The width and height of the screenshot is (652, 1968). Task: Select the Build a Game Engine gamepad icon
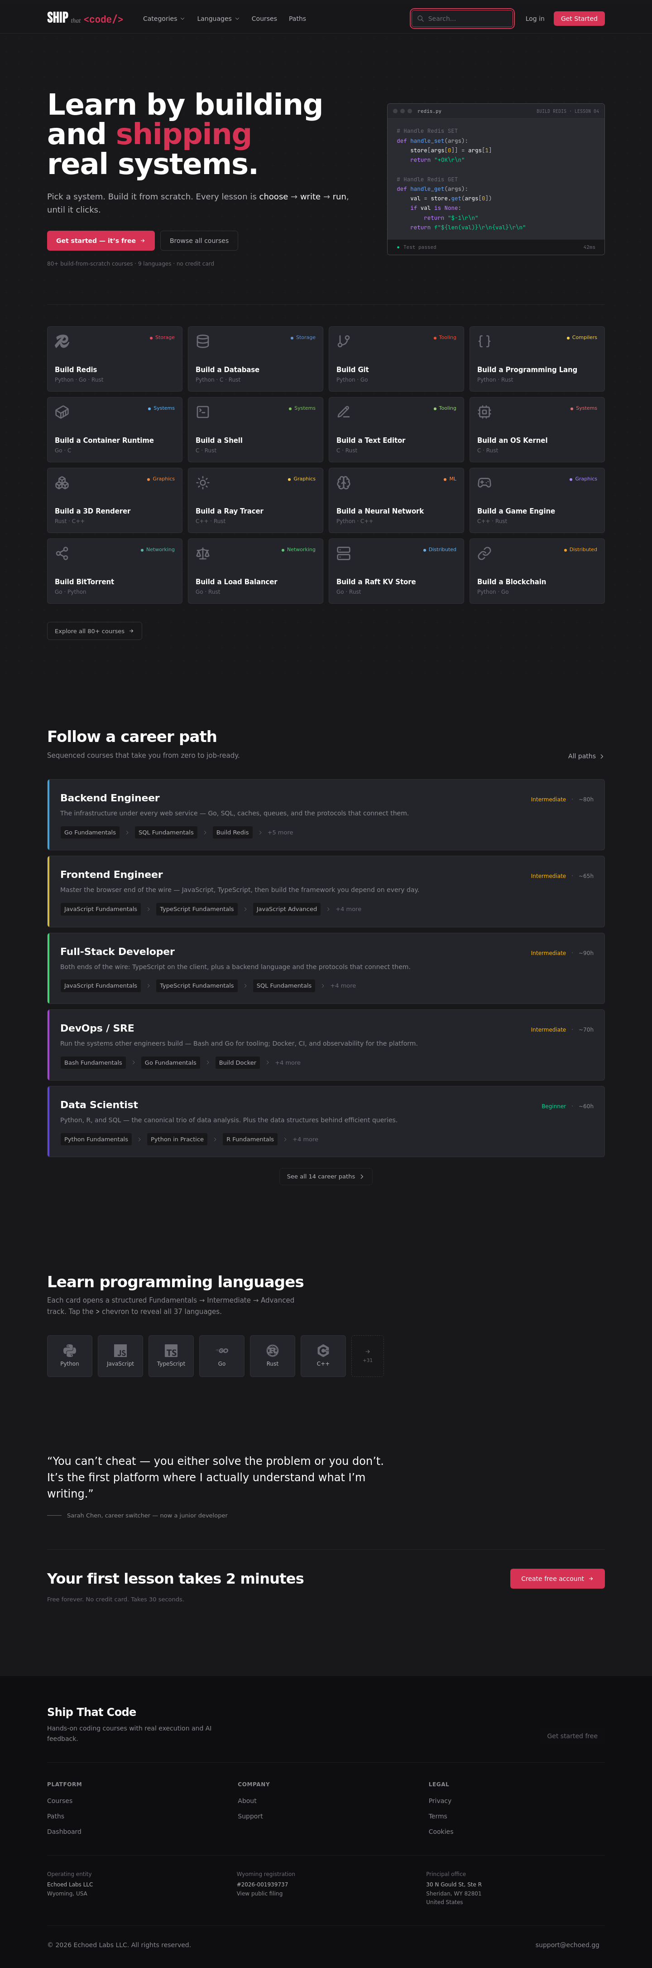point(484,483)
